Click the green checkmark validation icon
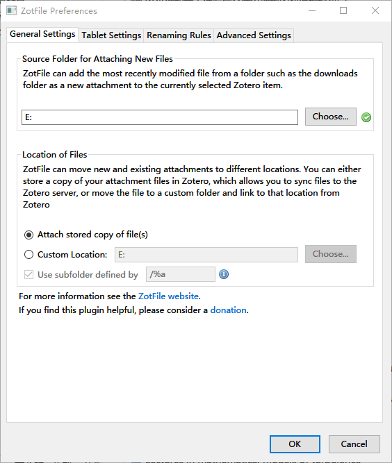Image resolution: width=392 pixels, height=463 pixels. [366, 117]
